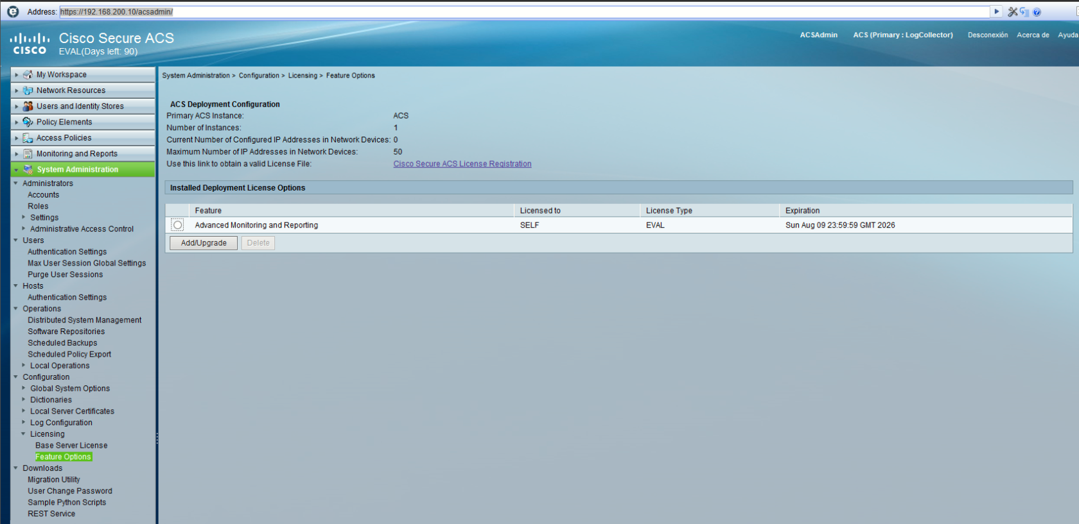Open User Change Password
Screen dimensions: 1079x524
pos(70,491)
